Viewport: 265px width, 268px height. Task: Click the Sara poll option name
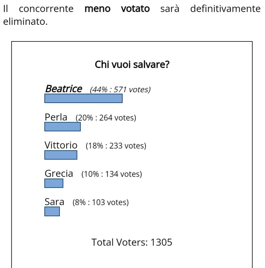click(54, 202)
